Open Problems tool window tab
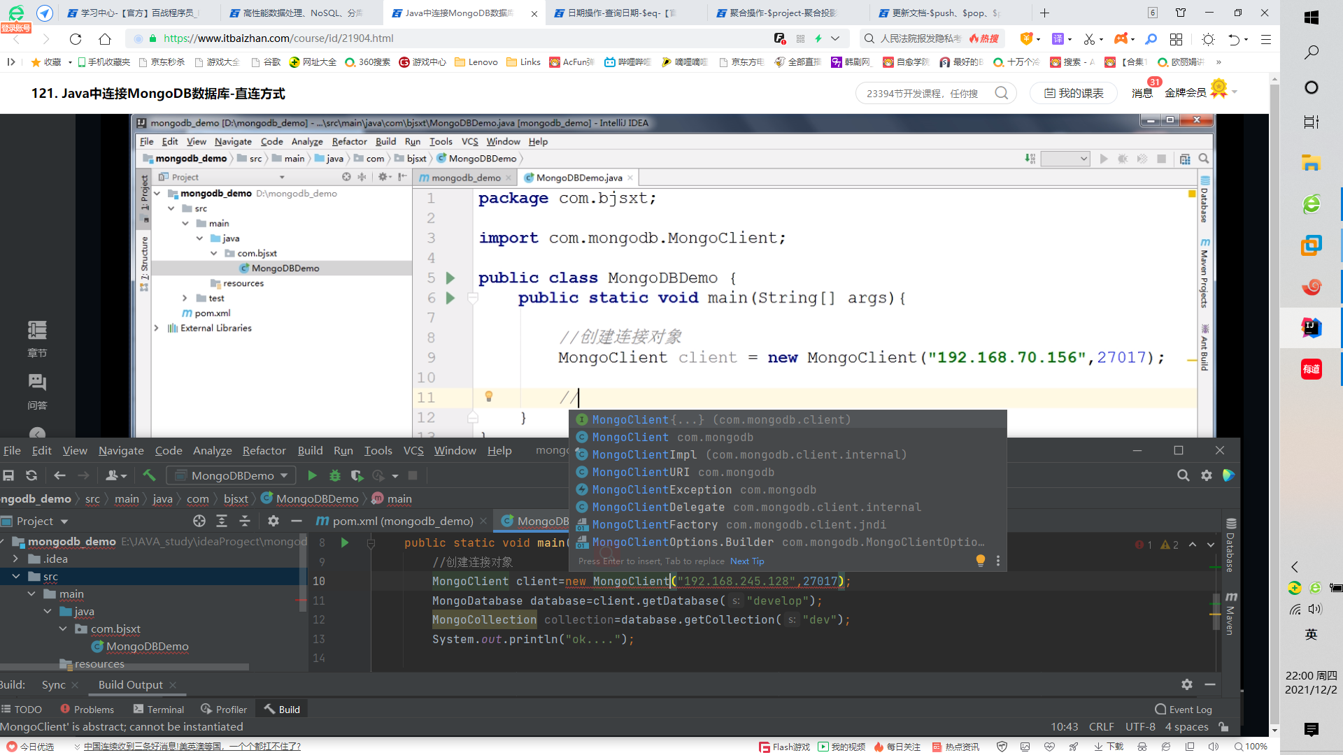The image size is (1343, 755). [87, 709]
